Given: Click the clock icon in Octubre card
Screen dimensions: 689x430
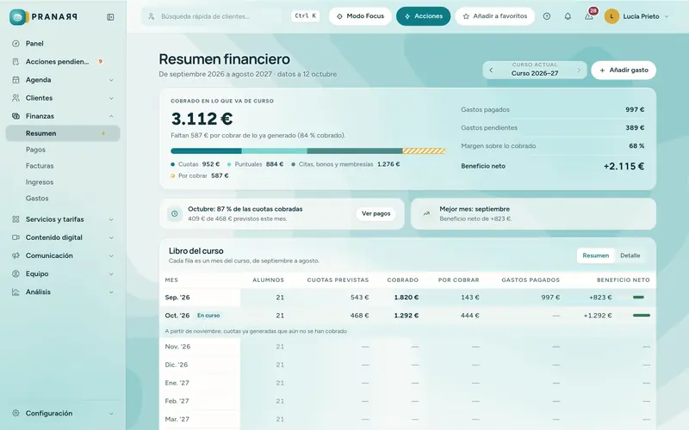Looking at the screenshot, I should point(175,213).
